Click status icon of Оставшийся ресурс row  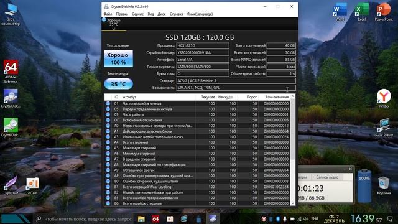tap(108, 170)
